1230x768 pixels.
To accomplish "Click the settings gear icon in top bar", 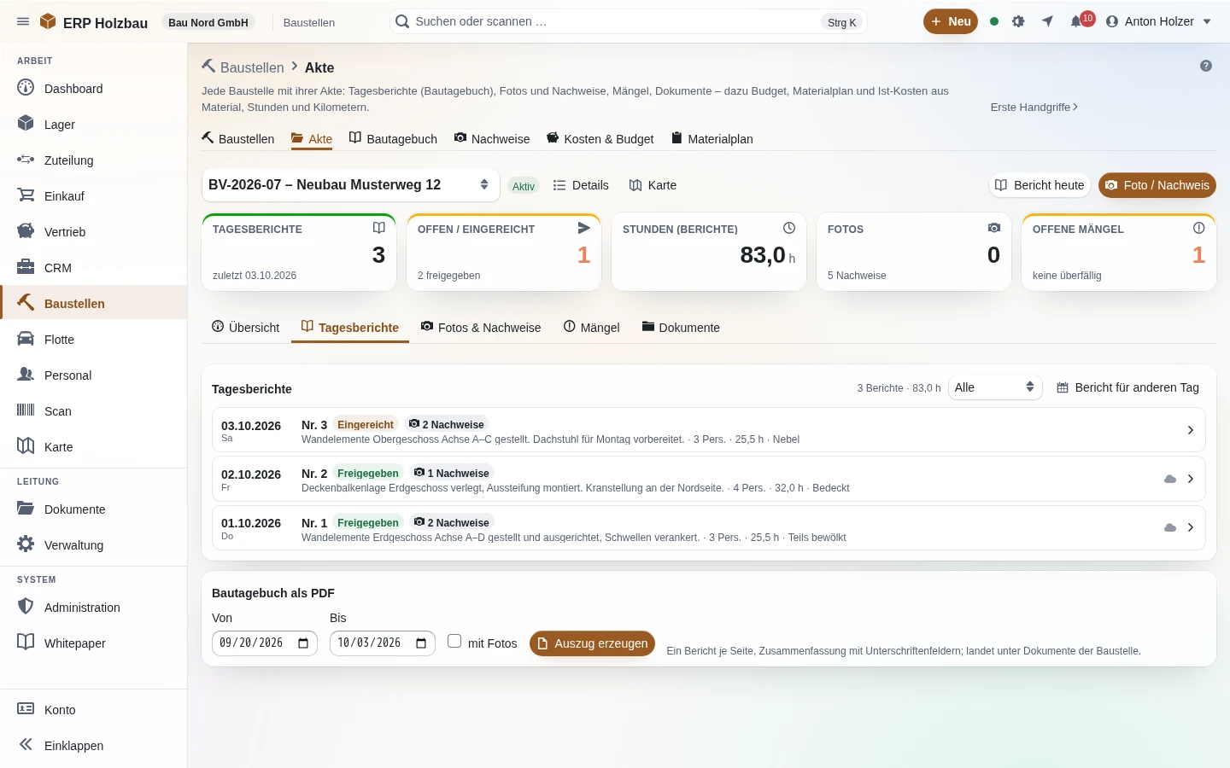I will (1018, 21).
